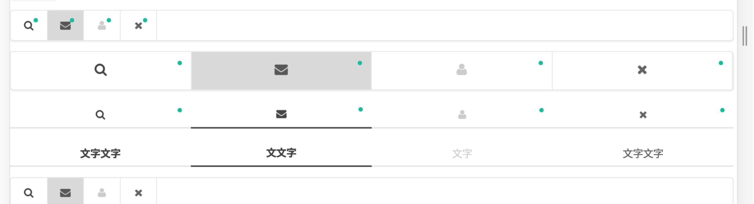Click the person icon in the bottom badge-less bar
754x204 pixels.
[102, 193]
